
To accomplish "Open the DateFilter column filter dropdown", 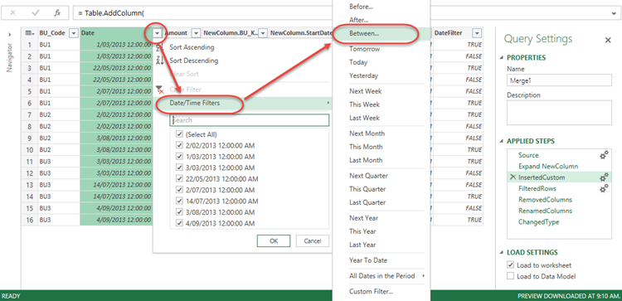I will (x=478, y=33).
